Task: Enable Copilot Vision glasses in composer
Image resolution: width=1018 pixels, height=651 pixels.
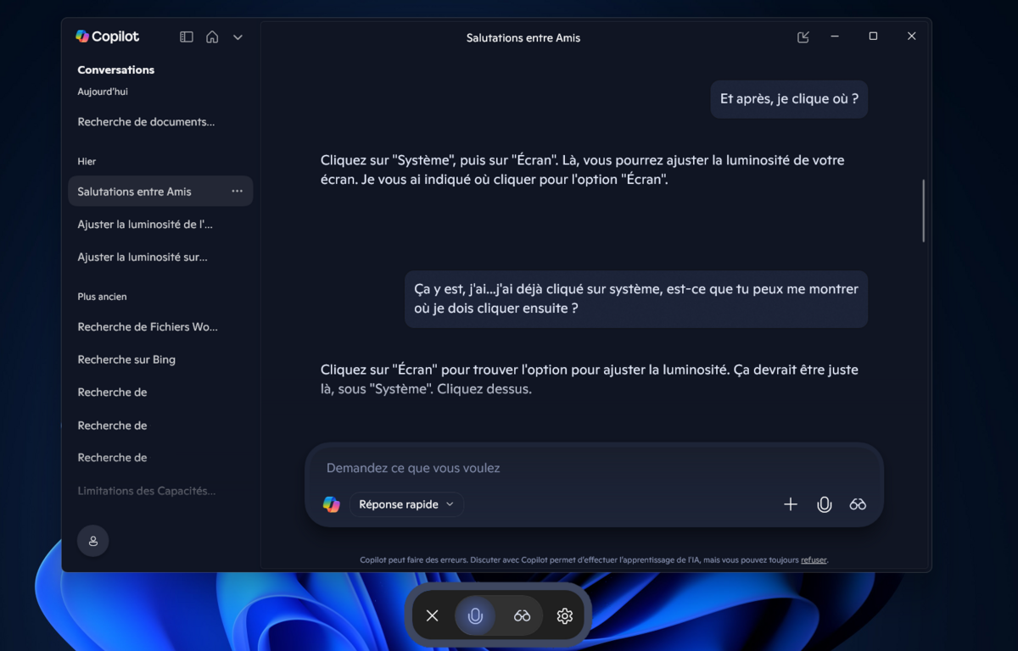Action: 858,504
